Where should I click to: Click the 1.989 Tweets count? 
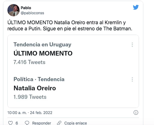(x=30, y=97)
